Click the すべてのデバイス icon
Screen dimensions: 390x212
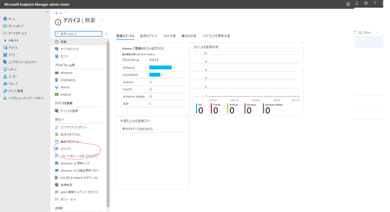point(57,49)
